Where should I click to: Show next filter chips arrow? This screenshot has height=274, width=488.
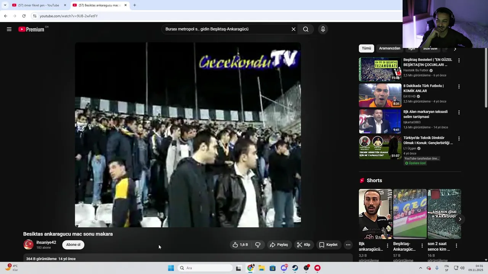(455, 49)
